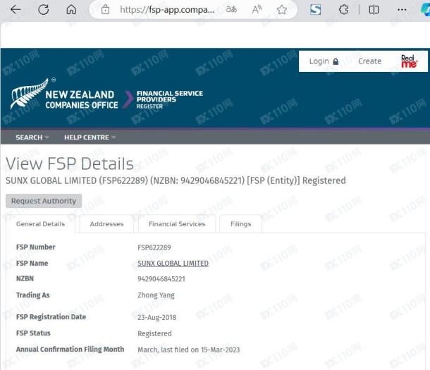This screenshot has width=430, height=370.
Task: Open the SUNX GLOBAL LIMITED link
Action: (173, 264)
